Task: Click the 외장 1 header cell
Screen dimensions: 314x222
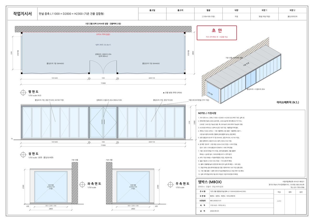Action: tap(264, 10)
